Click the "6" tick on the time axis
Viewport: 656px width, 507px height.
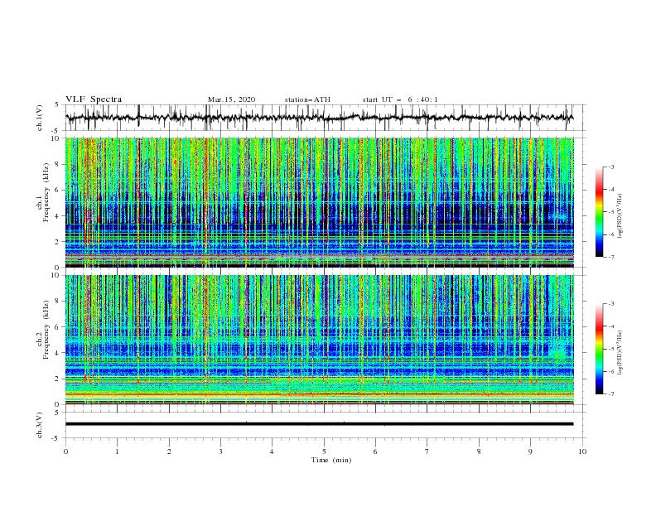coord(375,451)
